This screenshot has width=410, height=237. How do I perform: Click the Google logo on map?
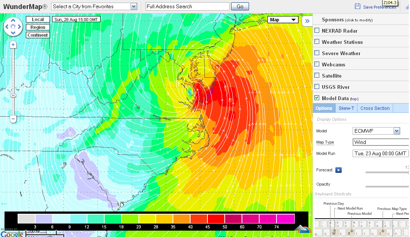click(12, 234)
